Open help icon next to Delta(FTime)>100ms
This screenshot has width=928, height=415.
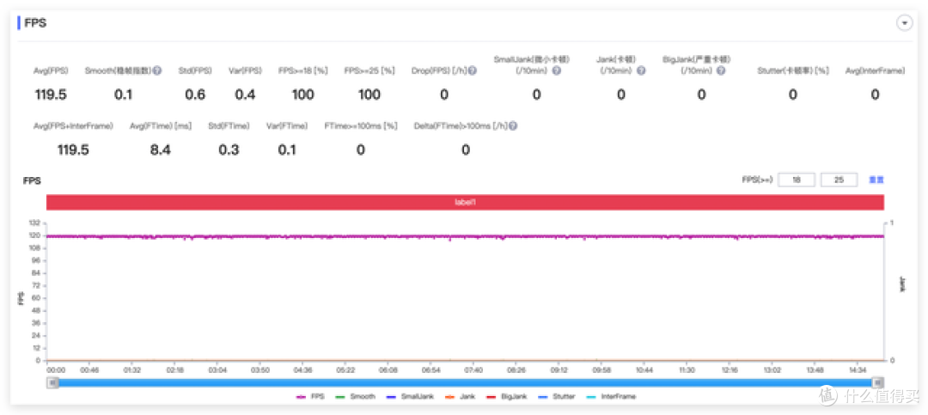pyautogui.click(x=513, y=126)
